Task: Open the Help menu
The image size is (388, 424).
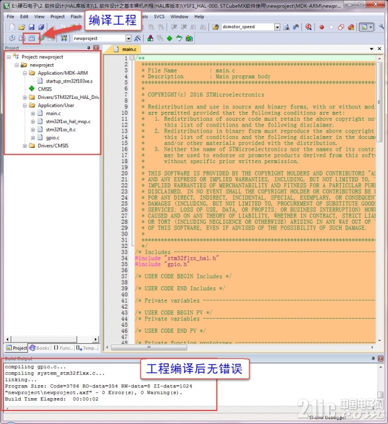Action: 199,16
